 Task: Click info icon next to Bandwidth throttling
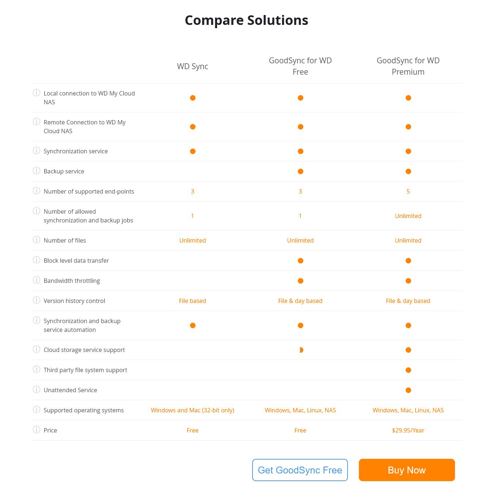point(37,280)
